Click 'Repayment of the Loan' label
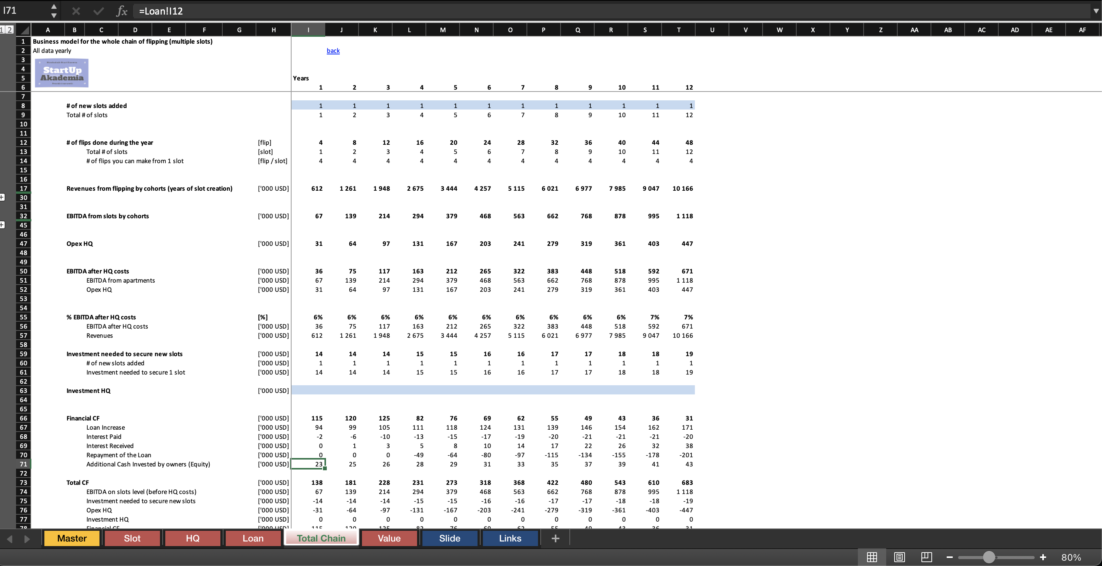The image size is (1102, 566). (119, 455)
